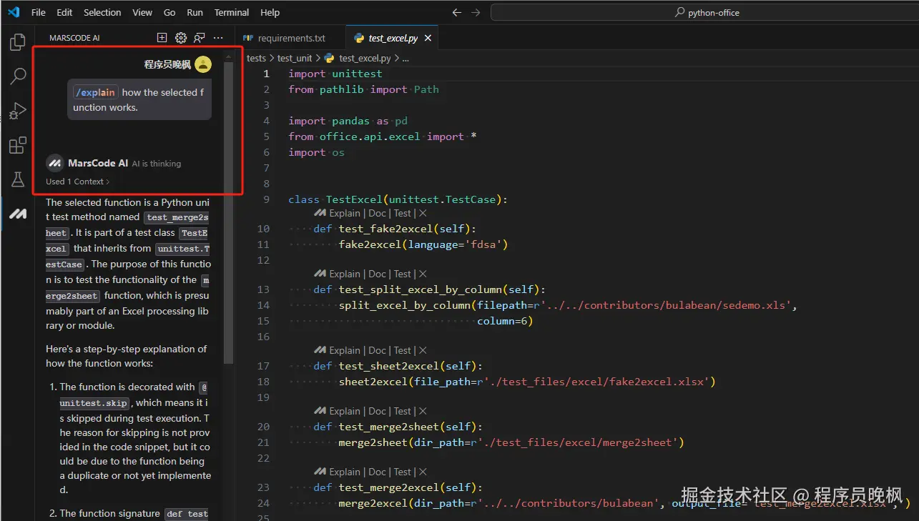Click Doc above test_split_excel_by_column
This screenshot has width=919, height=521.
click(x=377, y=274)
